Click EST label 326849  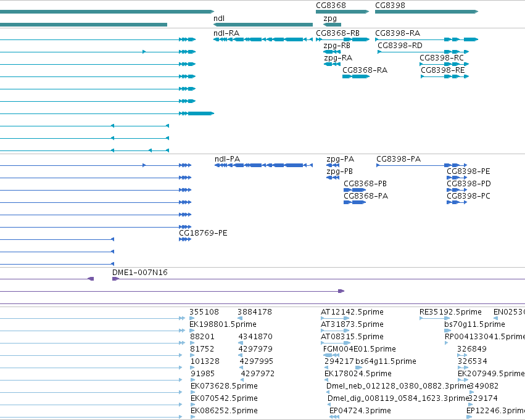(472, 349)
